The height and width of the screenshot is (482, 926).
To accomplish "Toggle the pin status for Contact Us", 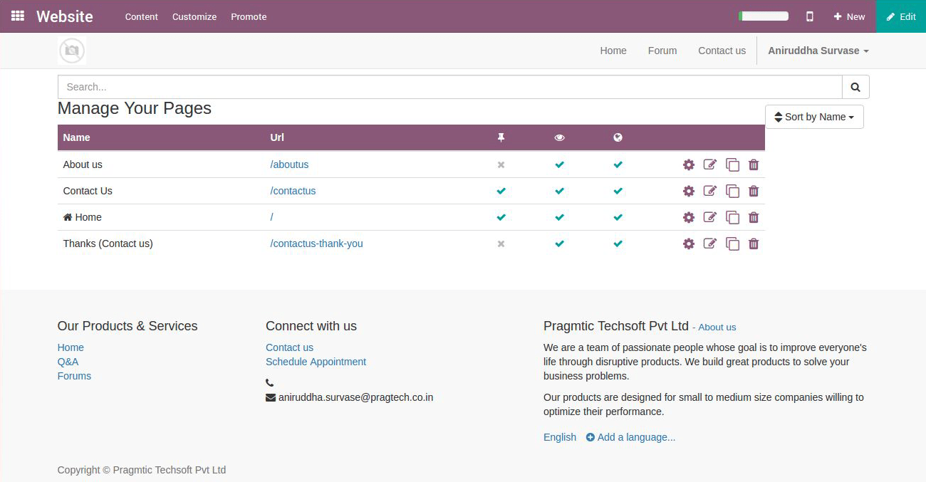I will coord(501,191).
